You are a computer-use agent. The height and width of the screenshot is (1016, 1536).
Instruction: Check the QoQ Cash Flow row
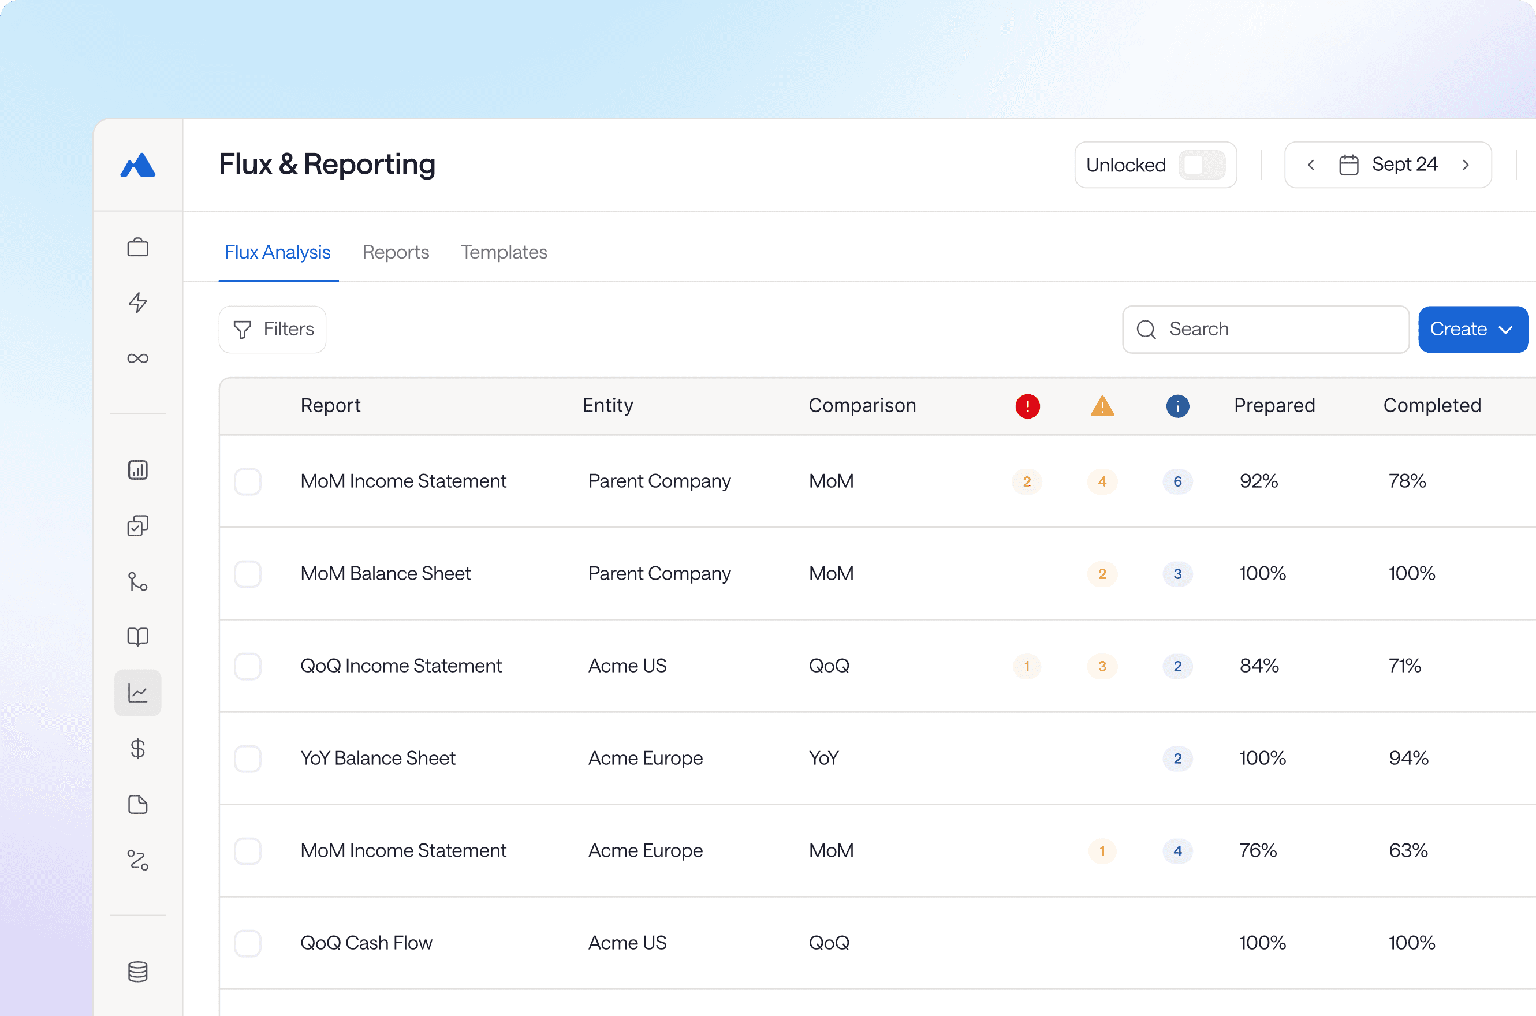248,943
